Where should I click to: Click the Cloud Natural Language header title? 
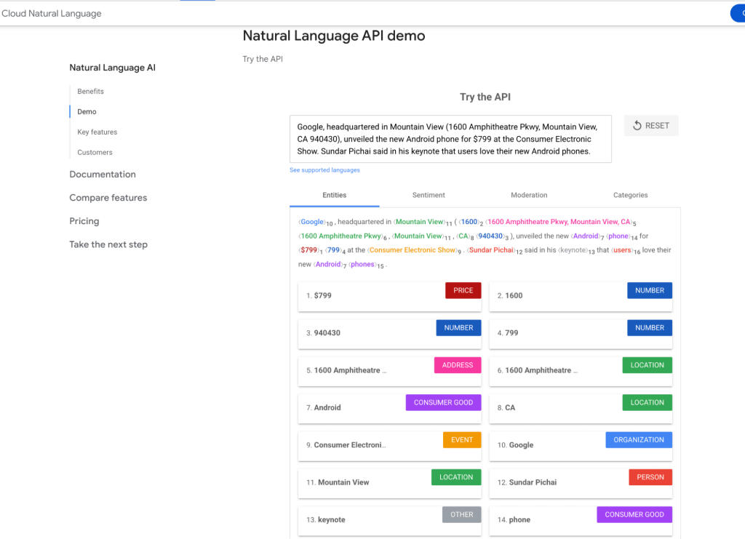click(52, 13)
